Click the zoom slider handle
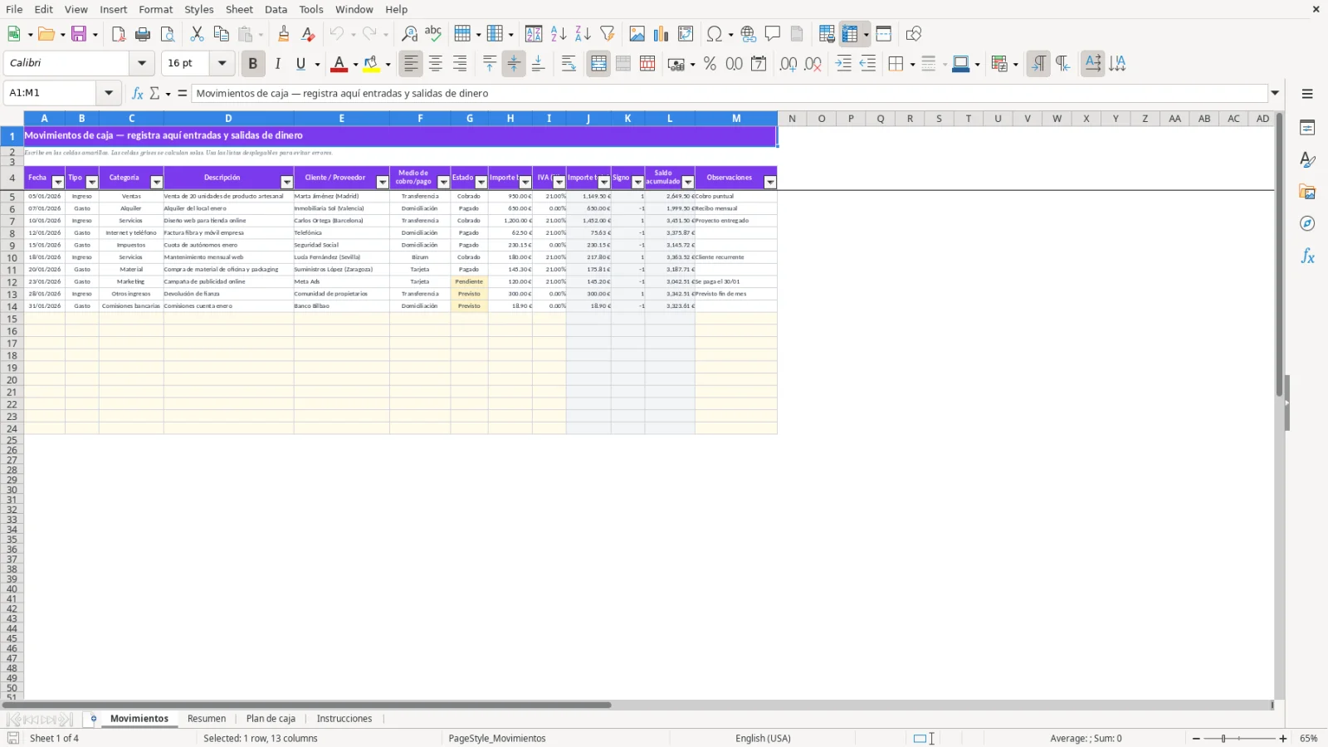 point(1223,738)
